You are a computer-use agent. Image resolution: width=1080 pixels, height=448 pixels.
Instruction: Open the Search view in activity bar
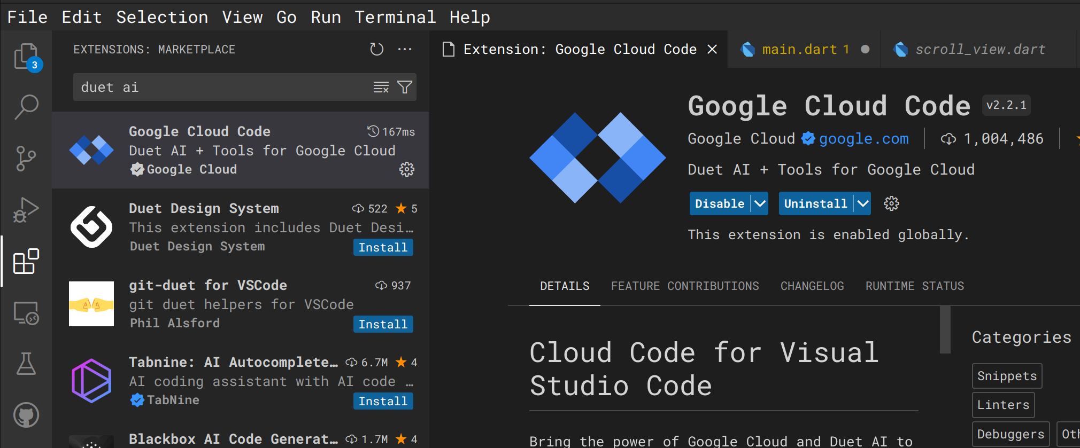coord(26,107)
